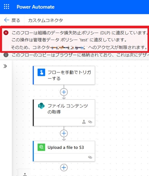The image size is (149, 176).
Task: Click the connection link icon on Upload a file to S3
Action: (x=90, y=157)
